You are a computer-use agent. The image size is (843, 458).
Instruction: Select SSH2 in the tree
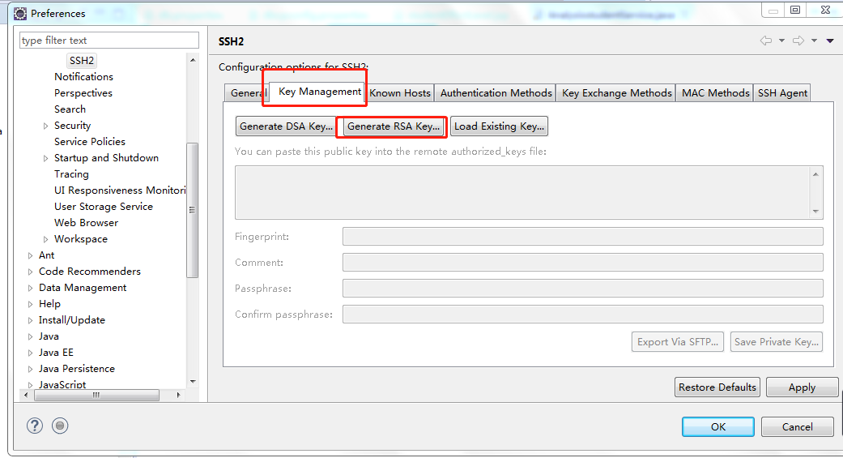coord(82,60)
